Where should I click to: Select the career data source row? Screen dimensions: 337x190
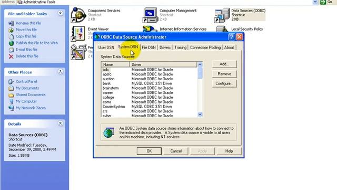[x=149, y=93]
